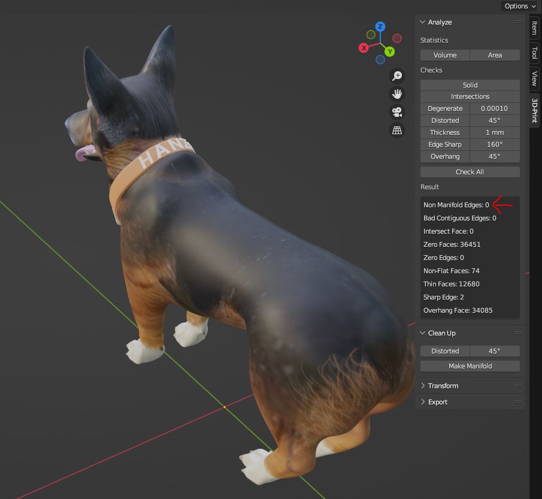The image size is (542, 499).
Task: Switch perspective/orthographic with the grid icon
Action: tap(397, 130)
